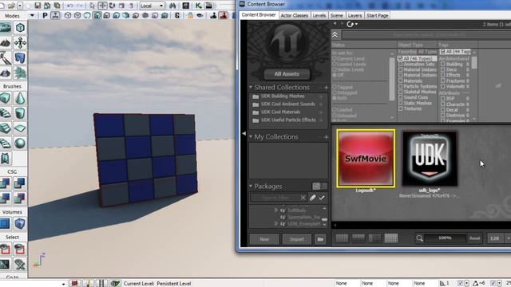Click the New button
Image resolution: width=511 pixels, height=287 pixels.
264,239
